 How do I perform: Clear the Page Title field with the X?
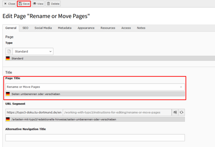tap(181, 87)
